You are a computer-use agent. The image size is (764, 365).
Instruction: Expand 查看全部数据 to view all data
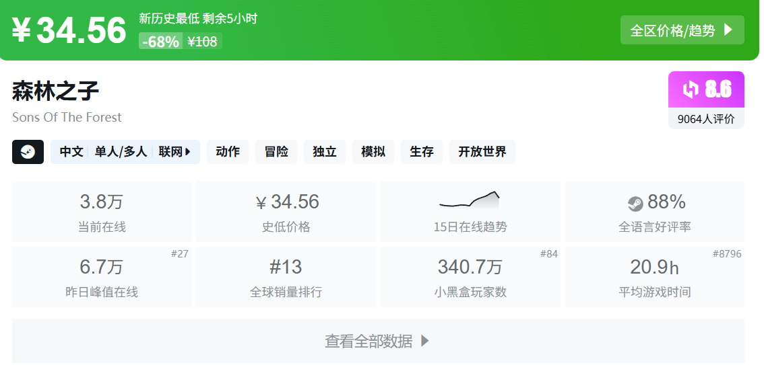point(378,341)
